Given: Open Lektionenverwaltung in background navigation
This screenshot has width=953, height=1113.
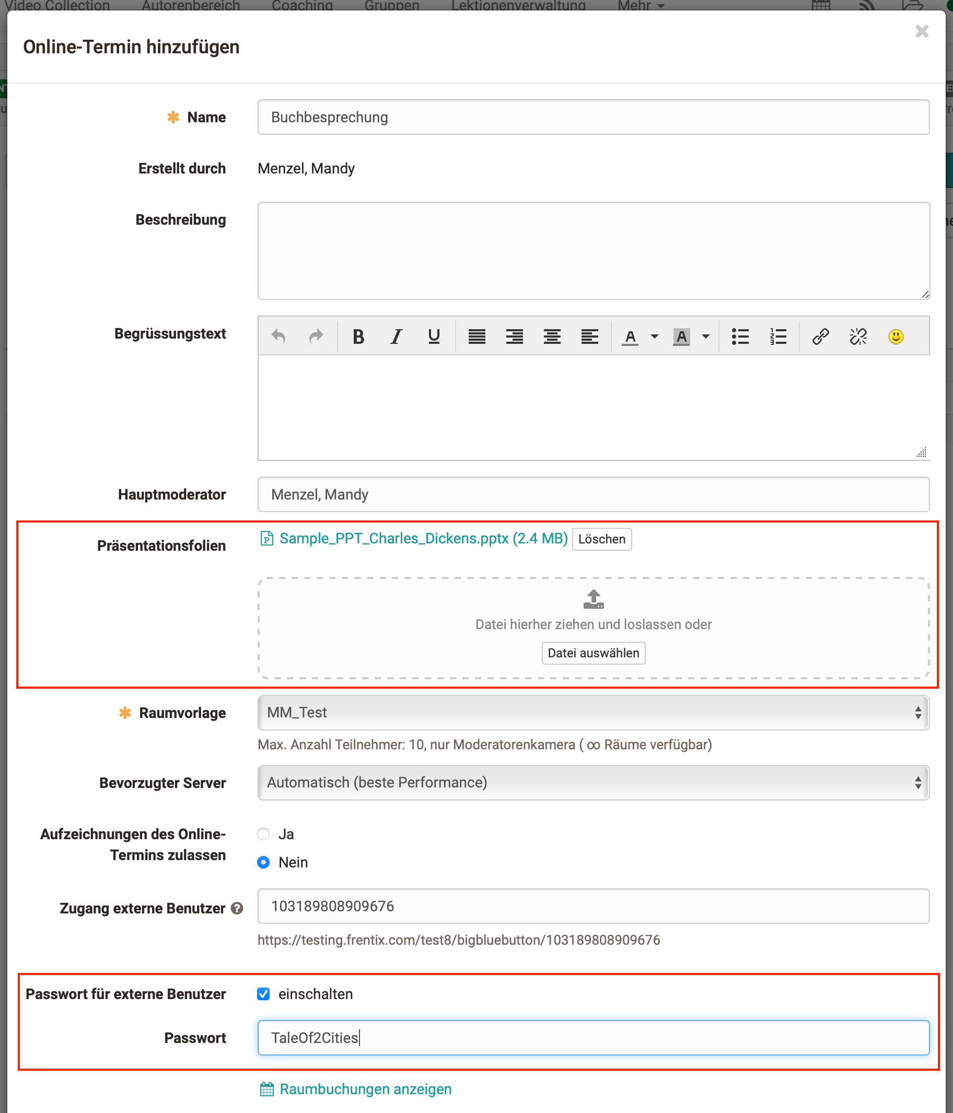Looking at the screenshot, I should [518, 5].
